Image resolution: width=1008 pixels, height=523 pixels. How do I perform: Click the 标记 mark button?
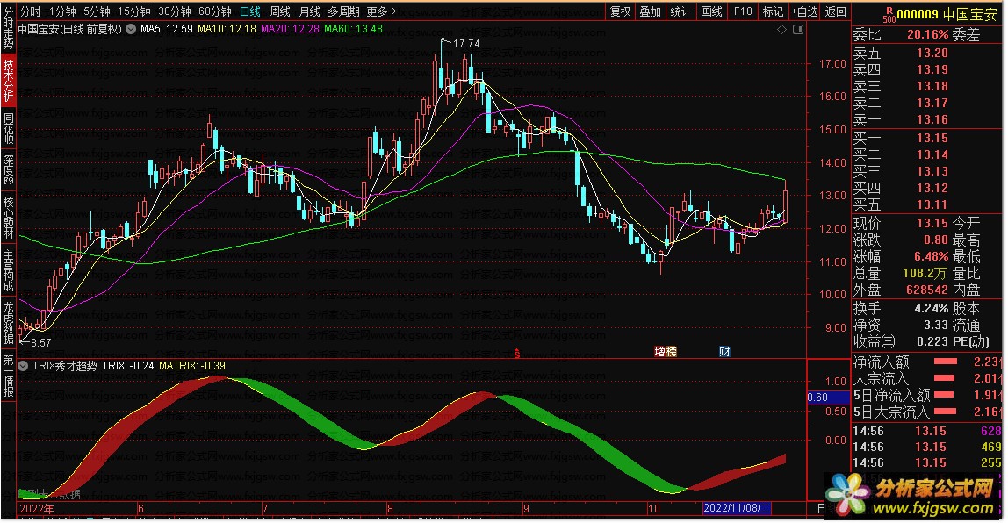(773, 11)
